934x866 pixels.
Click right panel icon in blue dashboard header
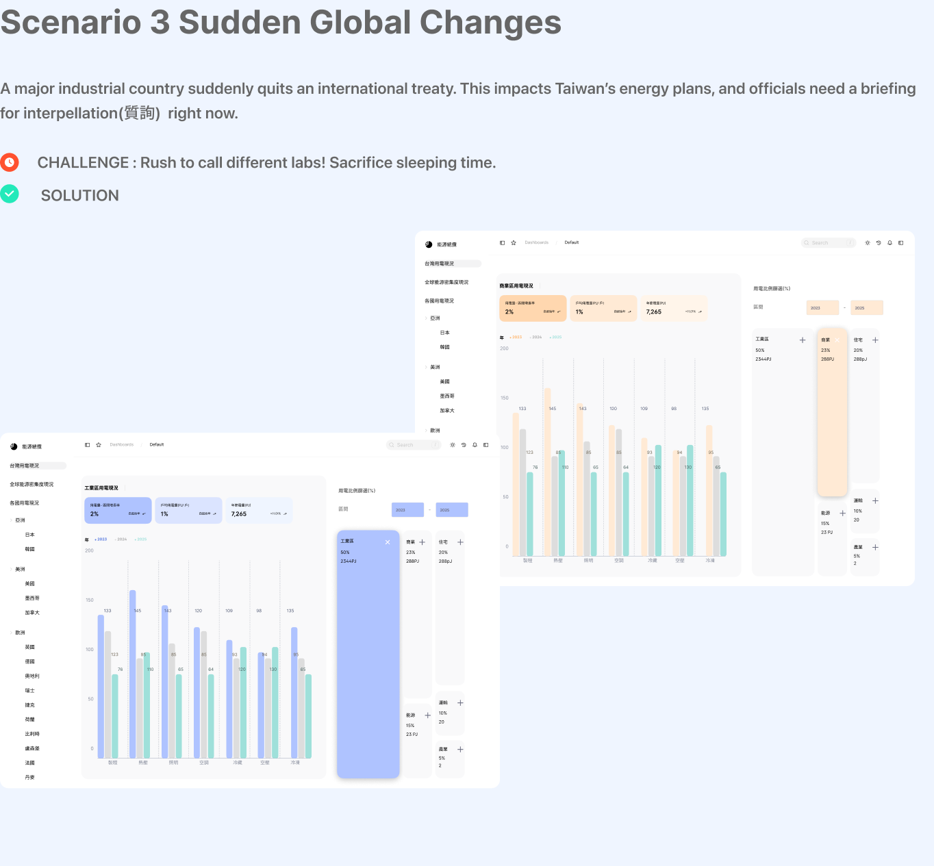pos(485,445)
